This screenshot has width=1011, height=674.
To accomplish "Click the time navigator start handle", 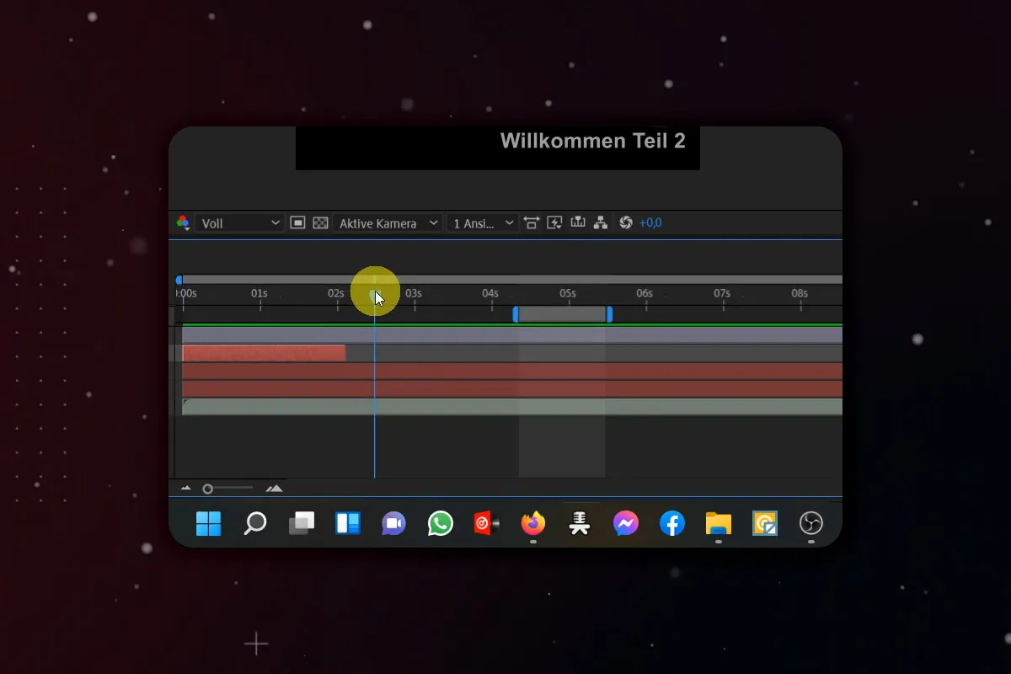I will 179,280.
